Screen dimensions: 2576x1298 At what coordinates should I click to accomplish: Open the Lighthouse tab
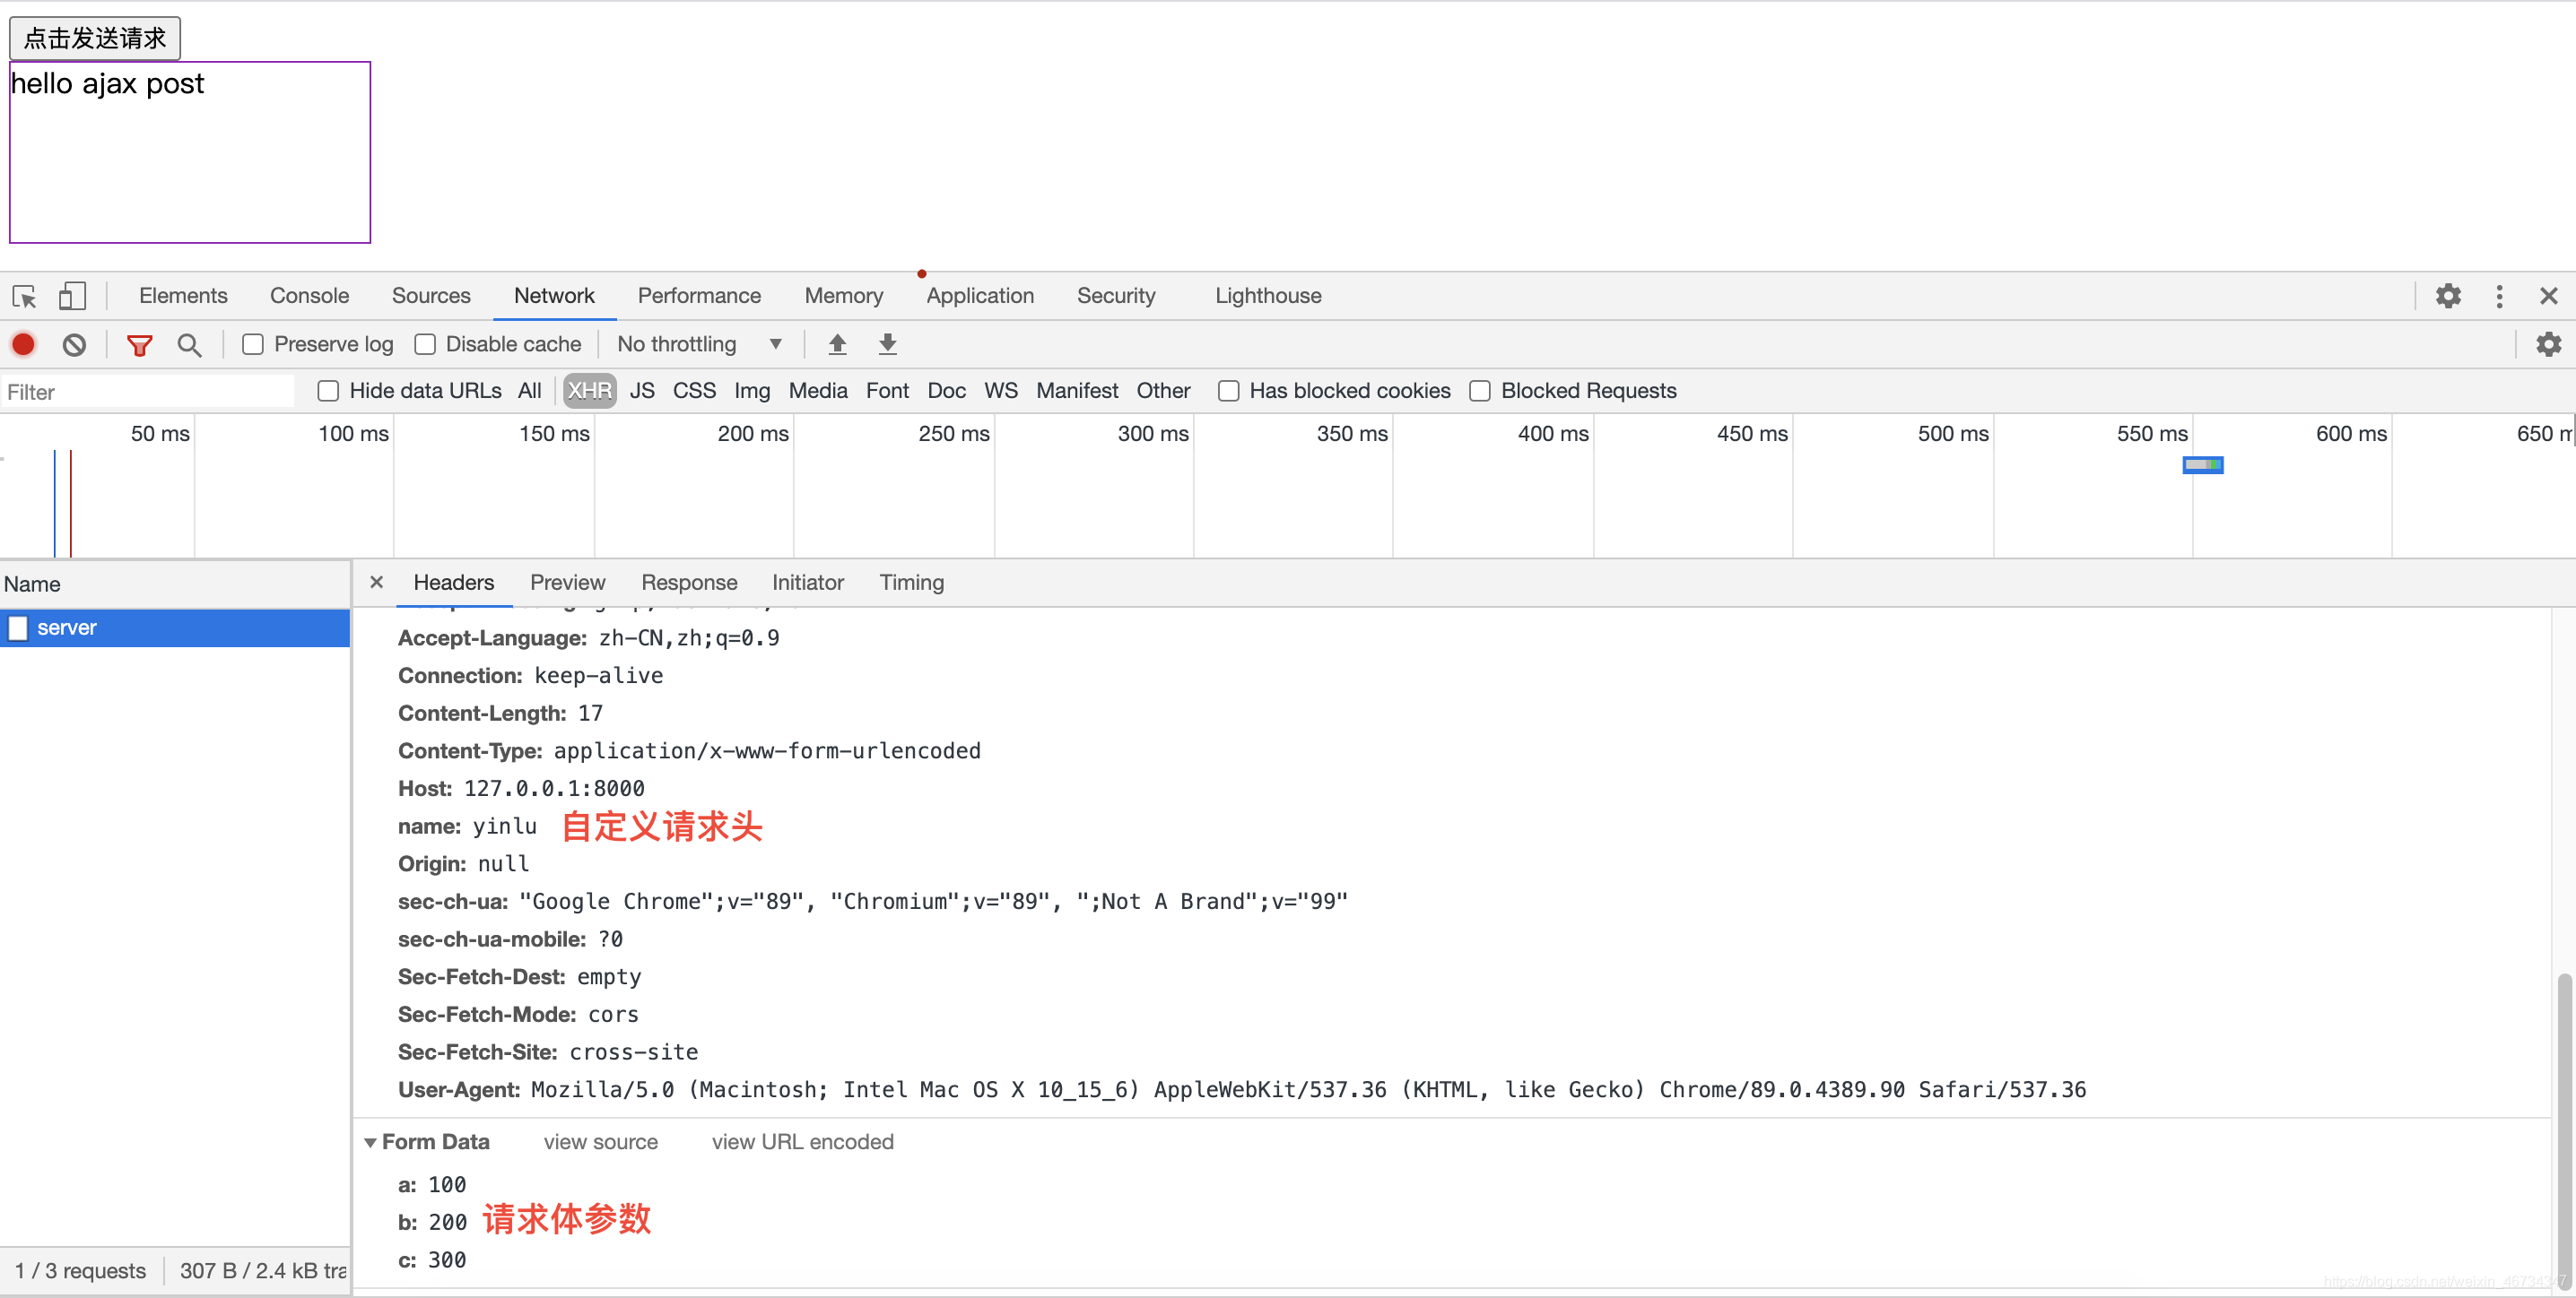pyautogui.click(x=1268, y=296)
